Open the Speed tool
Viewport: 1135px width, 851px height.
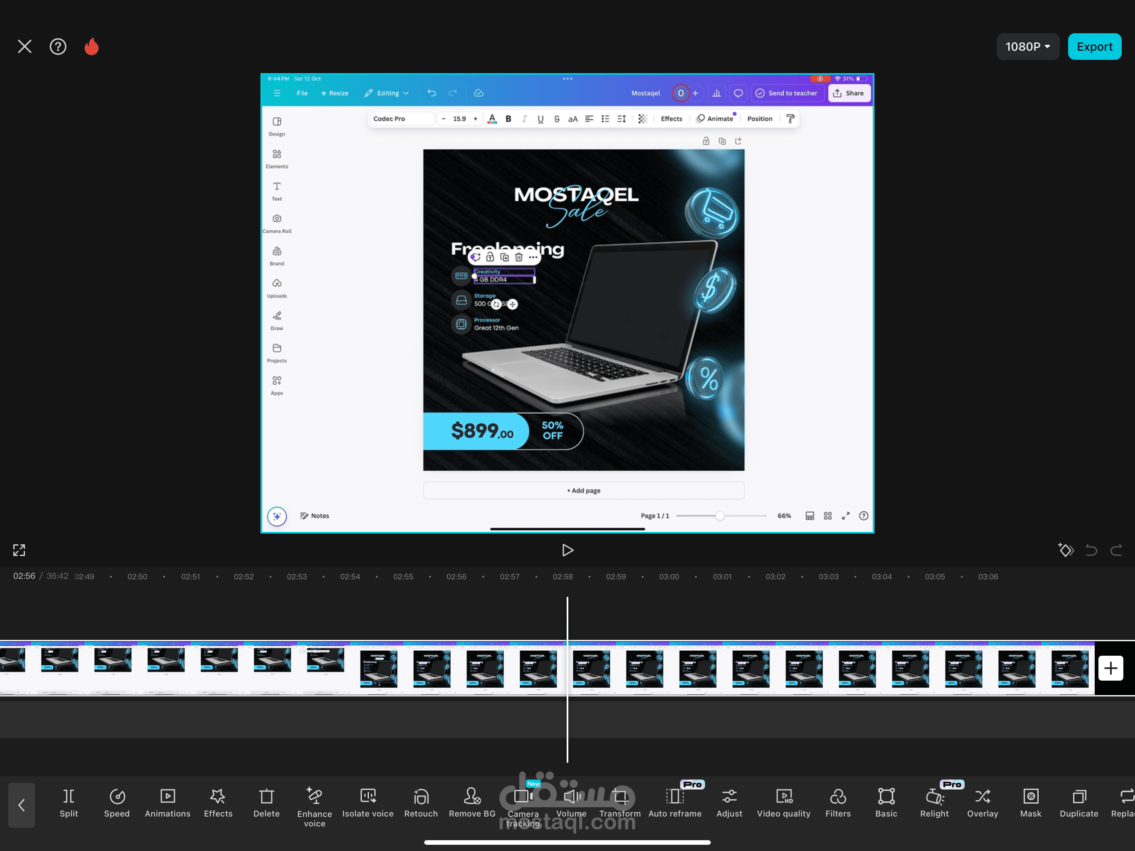[117, 803]
